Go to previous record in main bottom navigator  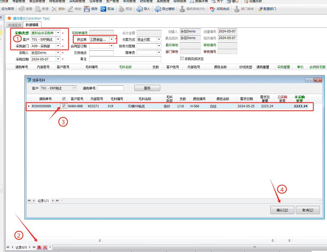(x=12, y=247)
